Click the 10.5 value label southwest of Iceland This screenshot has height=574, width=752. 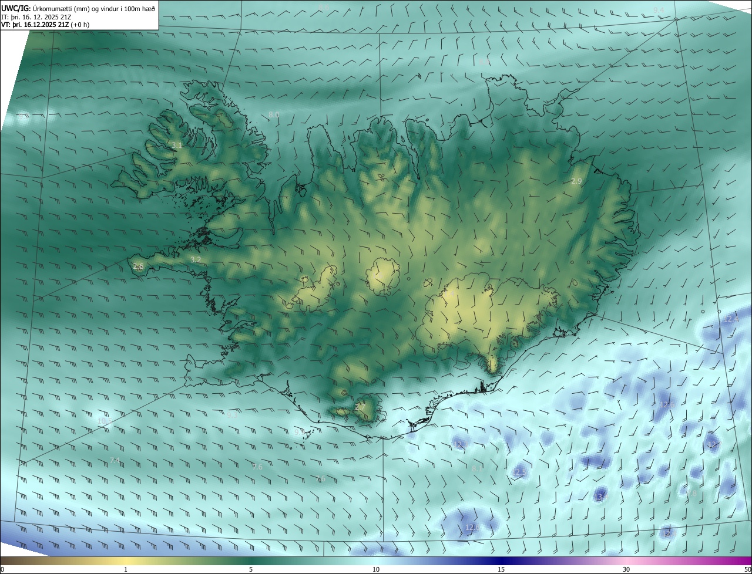(105, 421)
